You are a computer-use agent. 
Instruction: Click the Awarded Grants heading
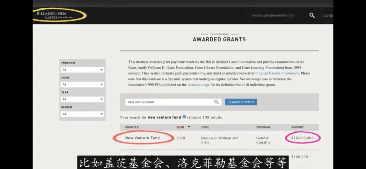(219, 39)
